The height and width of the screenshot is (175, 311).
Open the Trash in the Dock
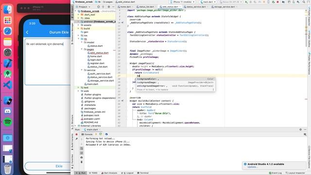click(x=8, y=169)
